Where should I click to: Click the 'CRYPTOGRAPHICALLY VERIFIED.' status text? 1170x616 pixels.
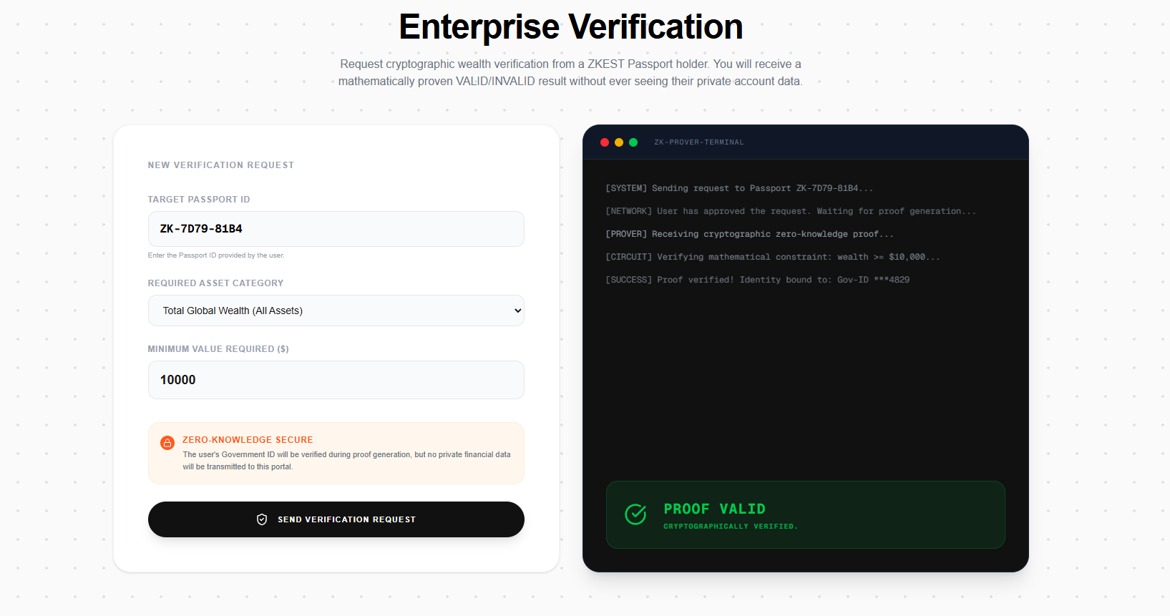pos(731,527)
